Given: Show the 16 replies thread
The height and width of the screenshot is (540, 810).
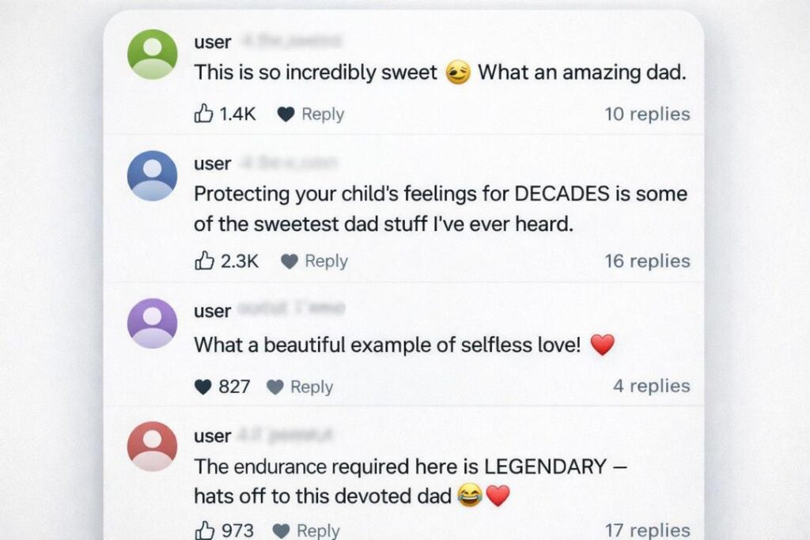Looking at the screenshot, I should click(x=647, y=262).
